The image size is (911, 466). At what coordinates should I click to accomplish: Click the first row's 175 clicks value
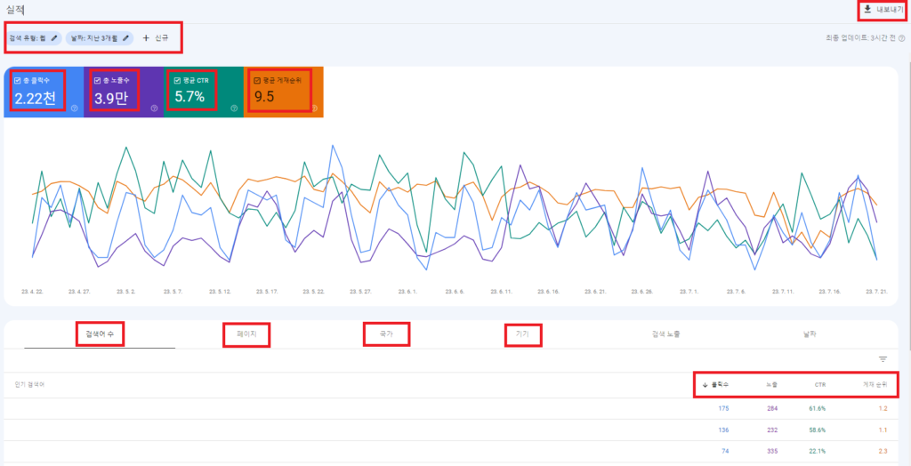722,409
